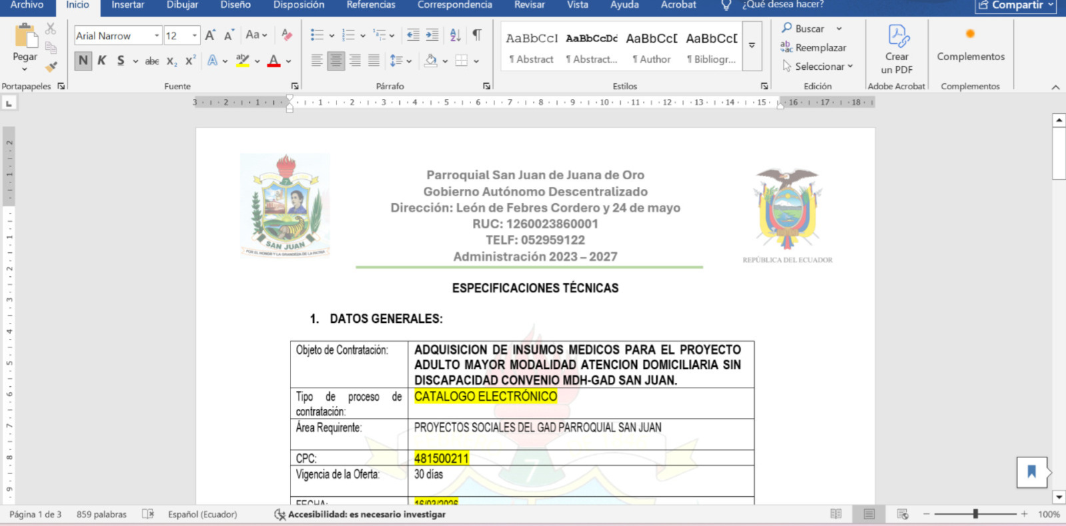Screen dimensions: 1066x526
Task: Toggle bold formatting N button
Action: coord(83,61)
